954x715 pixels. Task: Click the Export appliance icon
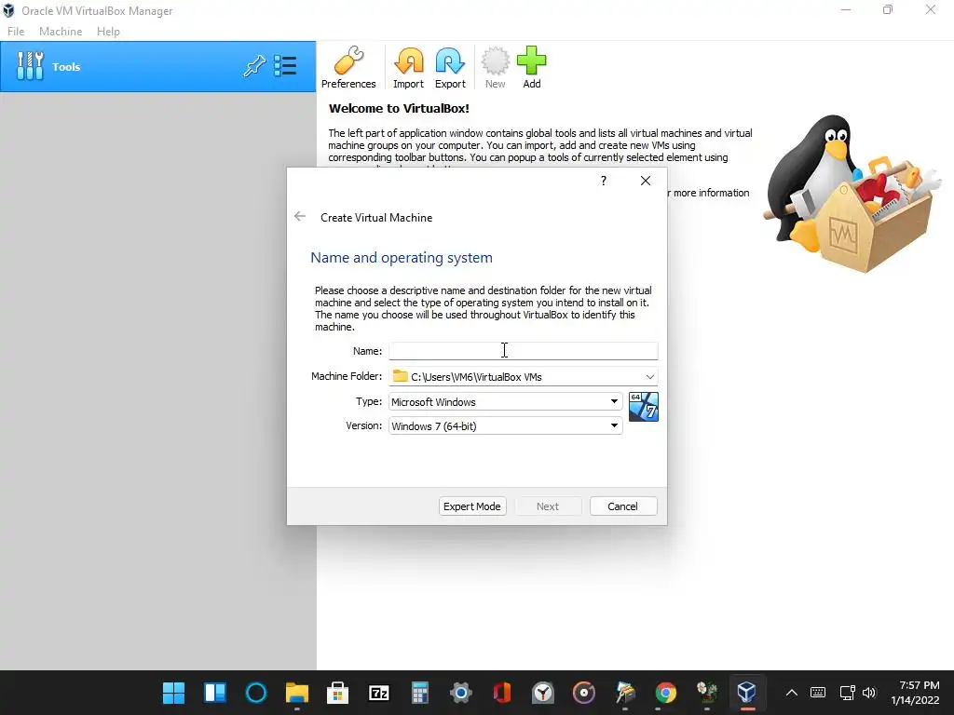[x=450, y=67]
